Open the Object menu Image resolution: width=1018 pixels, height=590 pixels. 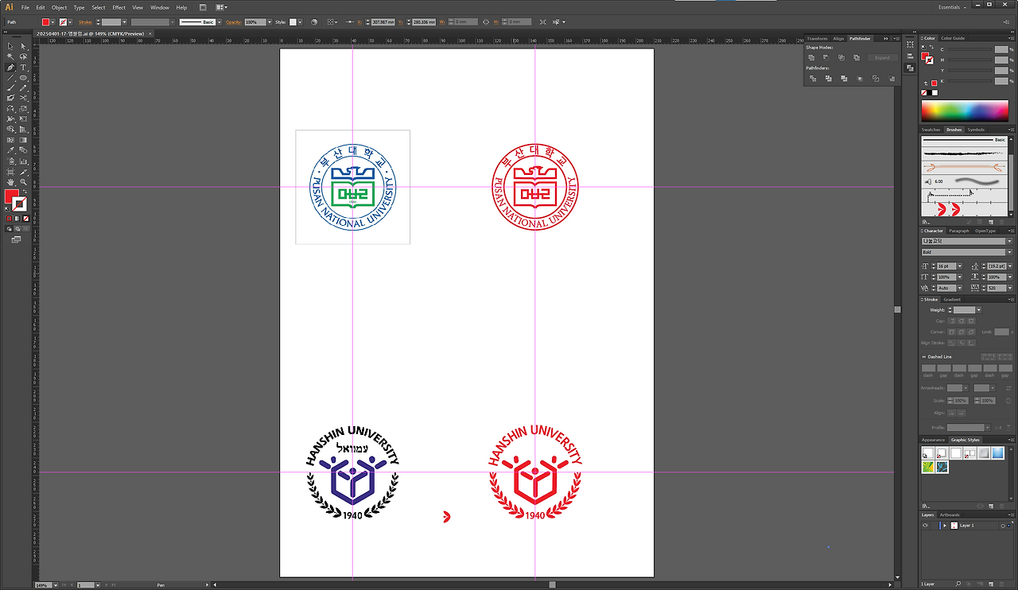pyautogui.click(x=59, y=7)
